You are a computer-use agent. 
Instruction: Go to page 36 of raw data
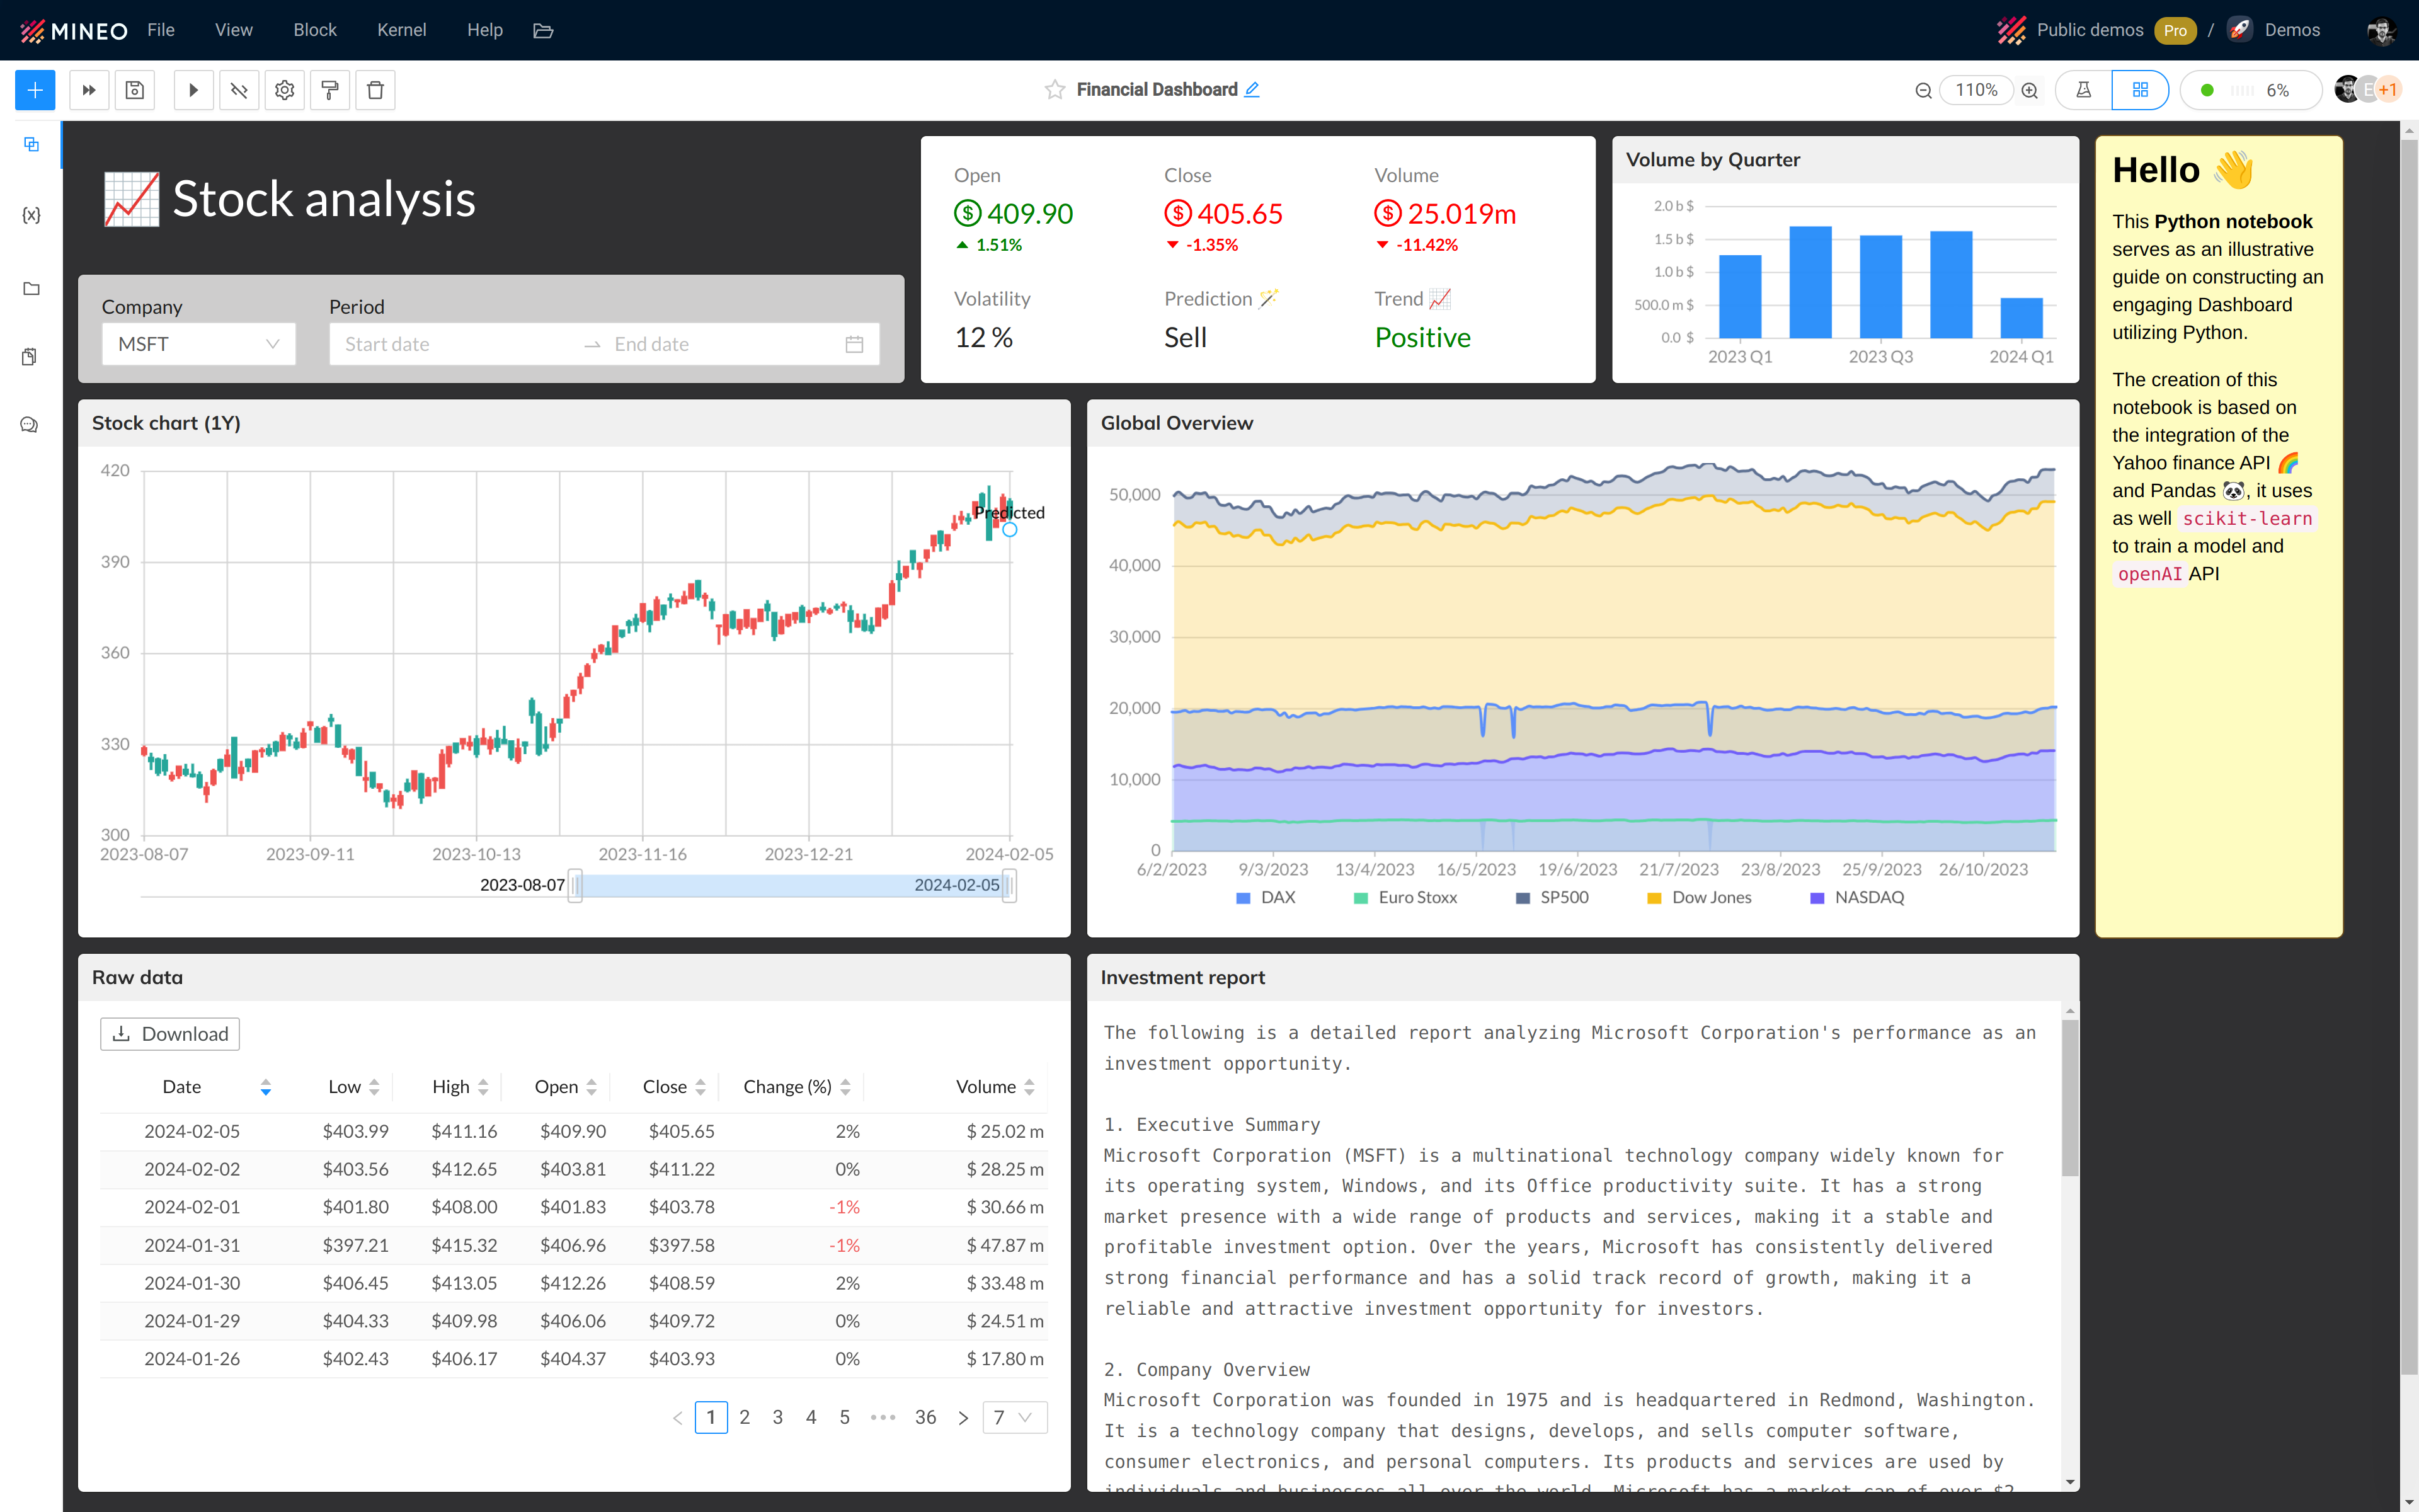[925, 1417]
